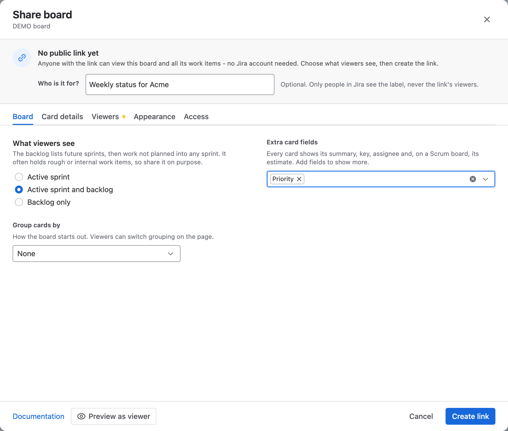
Task: Cancel the share board dialog
Action: pos(421,416)
